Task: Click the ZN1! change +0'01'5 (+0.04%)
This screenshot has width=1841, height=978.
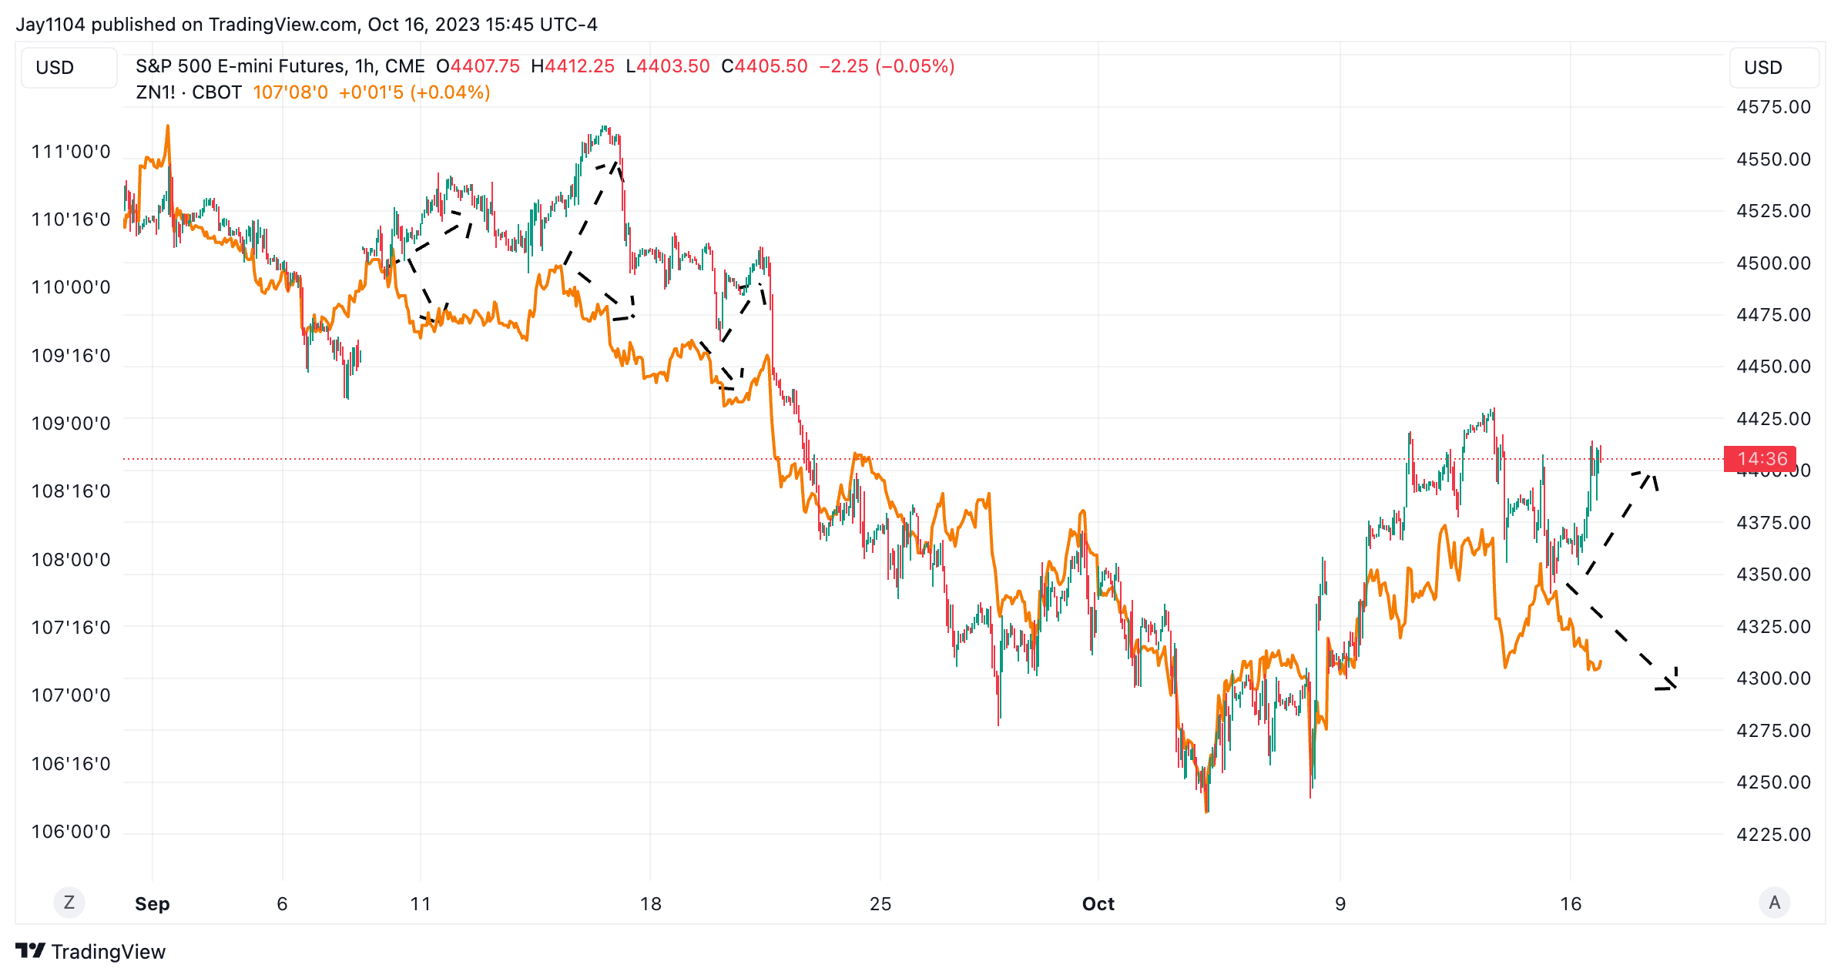Action: click(414, 92)
